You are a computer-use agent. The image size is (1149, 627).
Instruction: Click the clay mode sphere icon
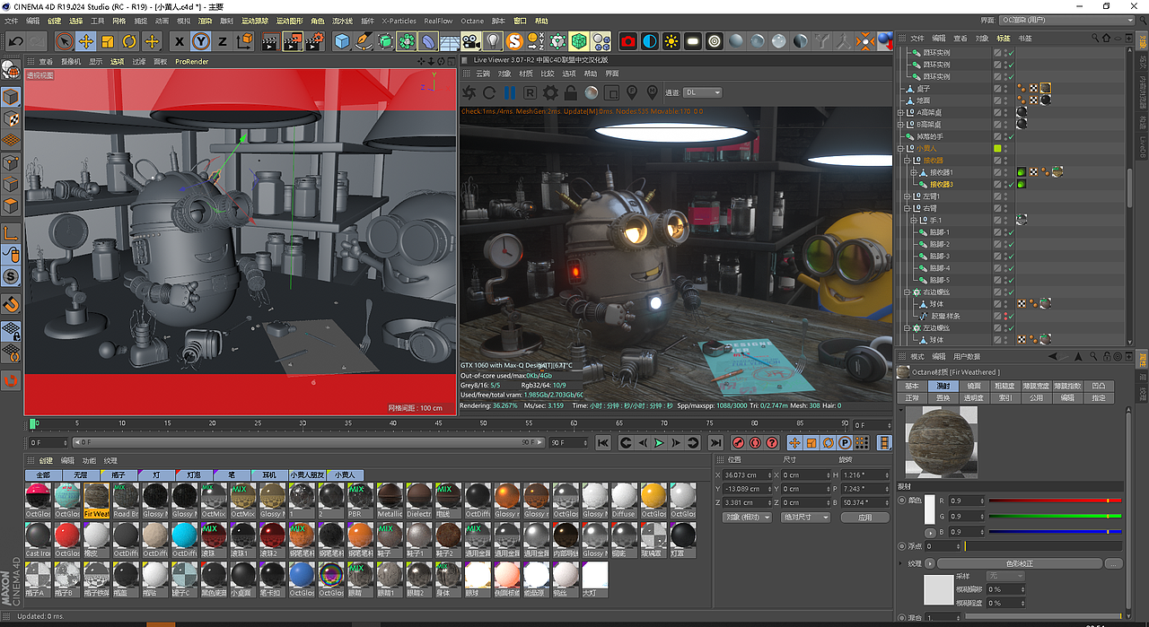click(592, 92)
